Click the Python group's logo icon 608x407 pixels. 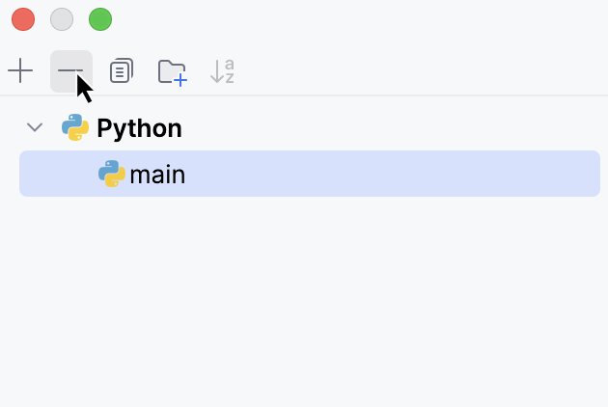click(x=75, y=127)
